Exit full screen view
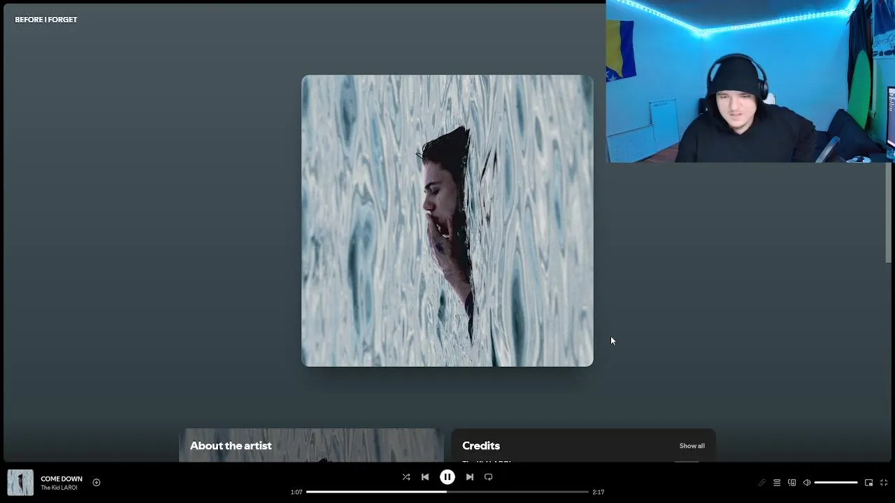895x503 pixels. 884,483
